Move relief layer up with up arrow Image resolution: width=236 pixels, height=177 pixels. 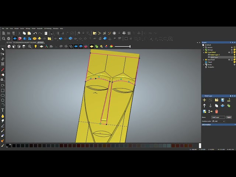click(x=204, y=106)
